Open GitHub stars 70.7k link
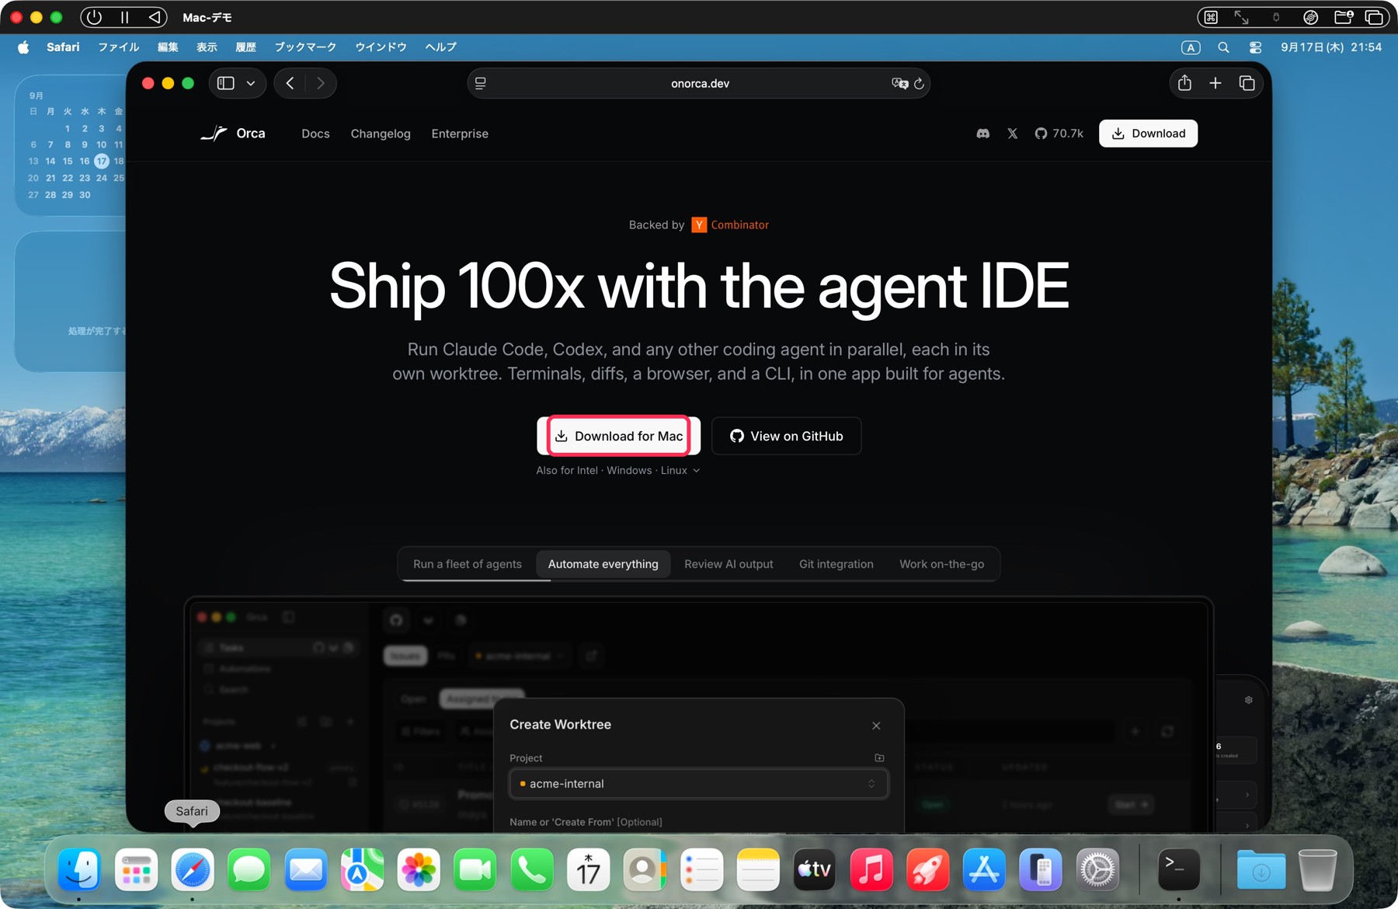 [x=1059, y=134]
